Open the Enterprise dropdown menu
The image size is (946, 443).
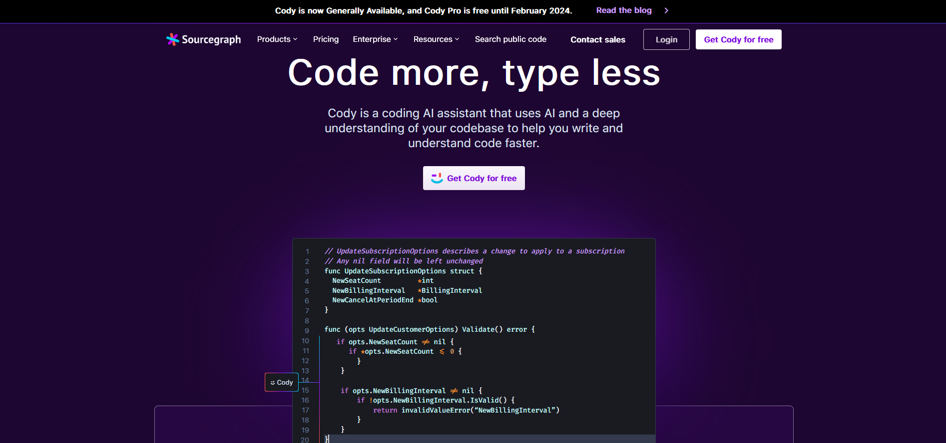click(375, 39)
